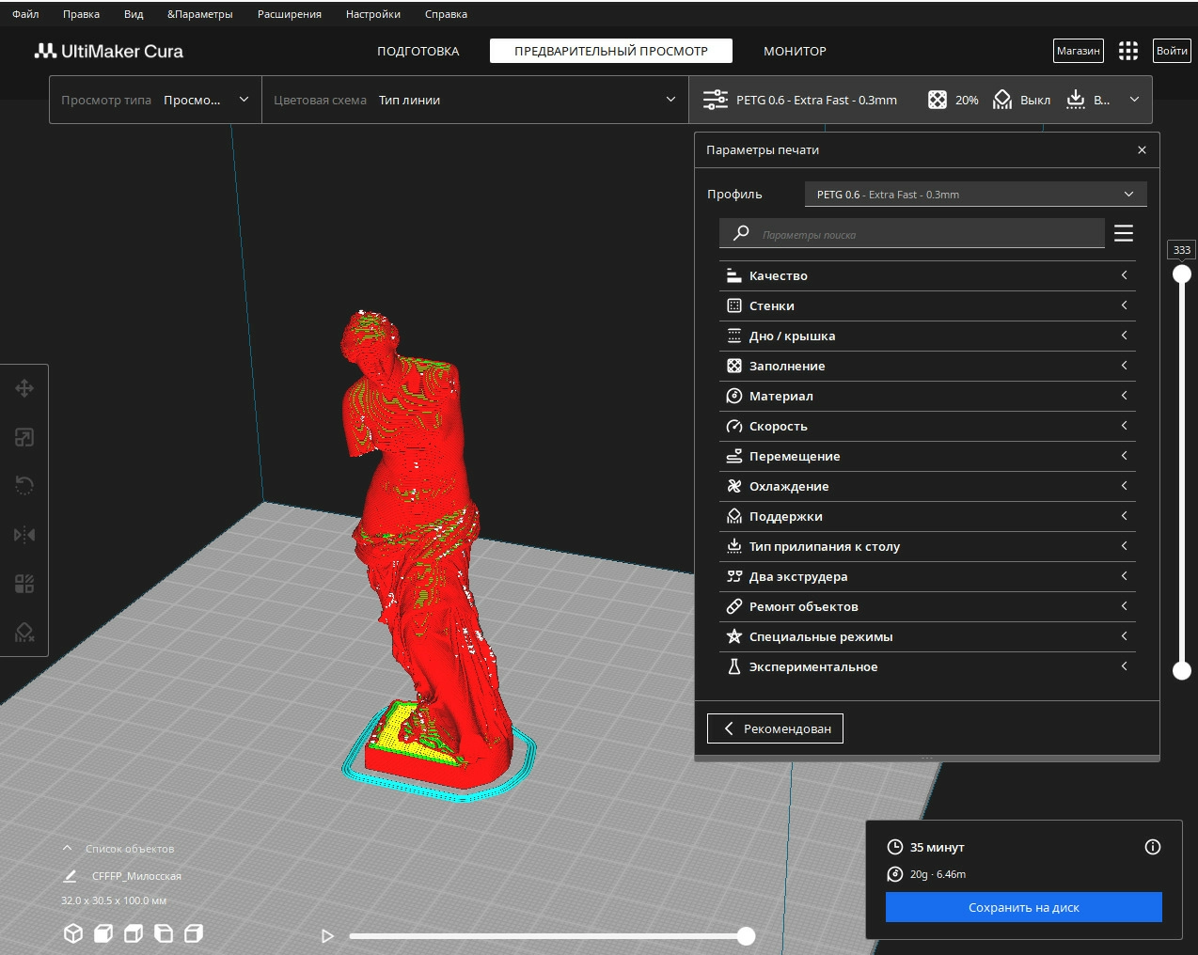Open the Тип линии color scheme dropdown
Screen dimensions: 1198x955
[x=525, y=99]
